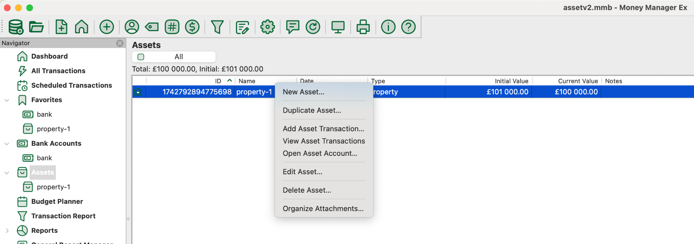The height and width of the screenshot is (244, 694).
Task: Collapse the Bank Accounts tree section
Action: pyautogui.click(x=7, y=144)
